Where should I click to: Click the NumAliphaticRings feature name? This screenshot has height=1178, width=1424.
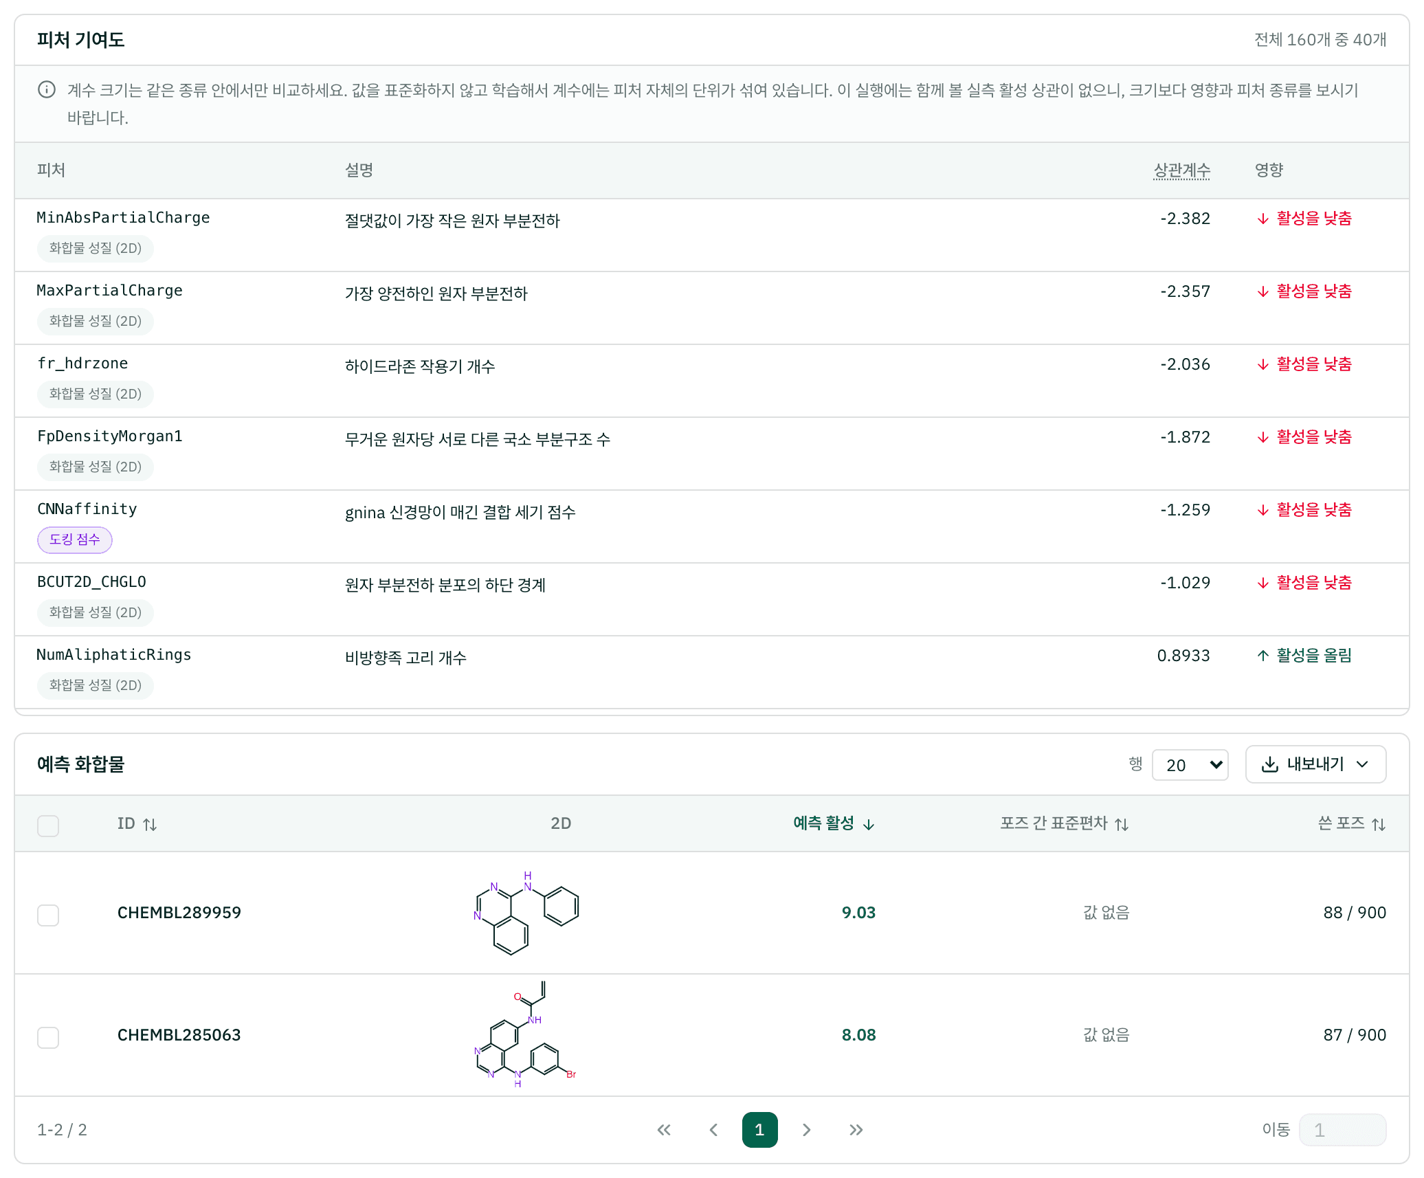114,655
